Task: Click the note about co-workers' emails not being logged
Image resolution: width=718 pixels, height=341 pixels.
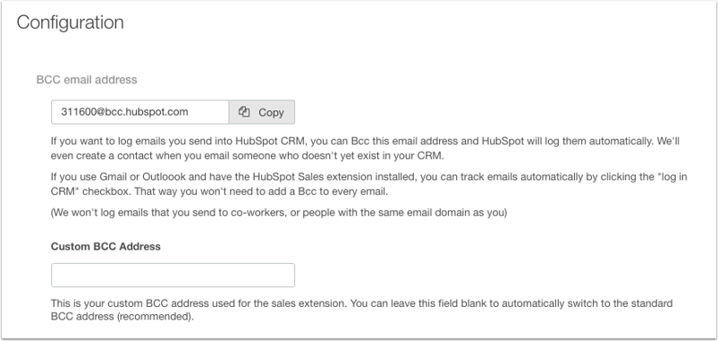Action: point(279,213)
